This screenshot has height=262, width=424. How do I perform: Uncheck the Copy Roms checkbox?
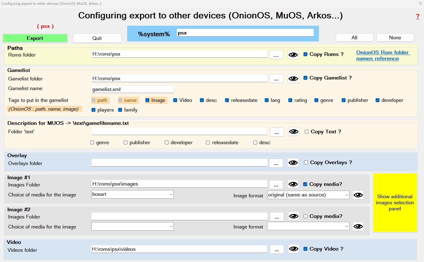tap(305, 54)
